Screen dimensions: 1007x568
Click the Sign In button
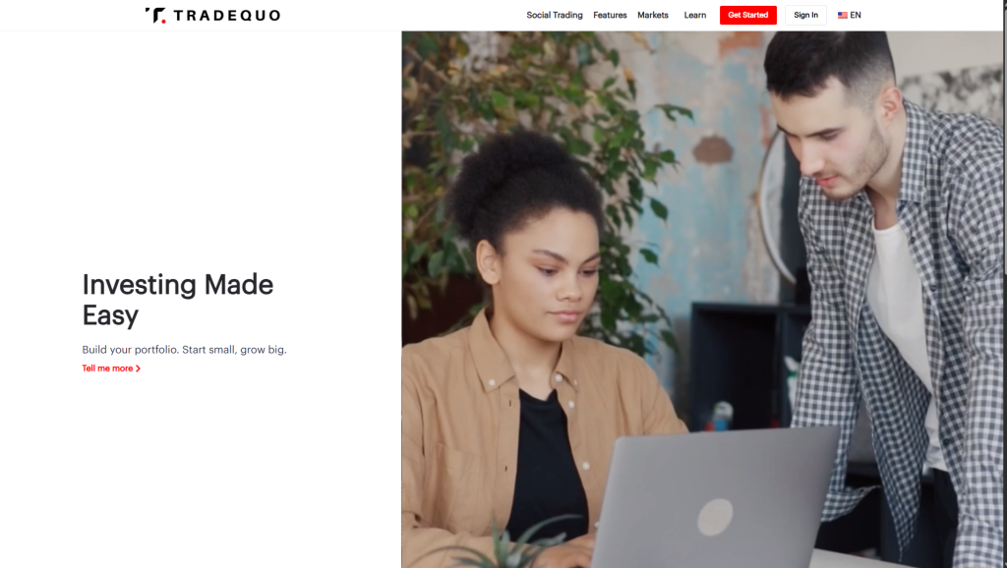tap(806, 15)
